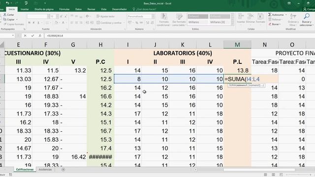Image resolution: width=315 pixels, height=177 pixels.
Task: Open the Borrar eraser menu
Action: pyautogui.click(x=275, y=24)
